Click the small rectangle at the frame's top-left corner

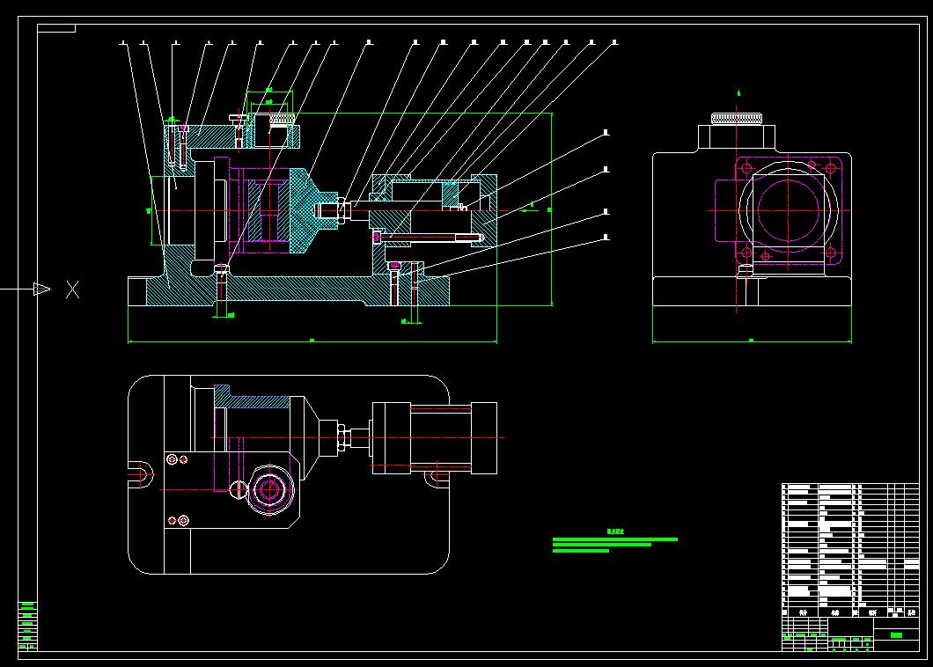[x=56, y=28]
